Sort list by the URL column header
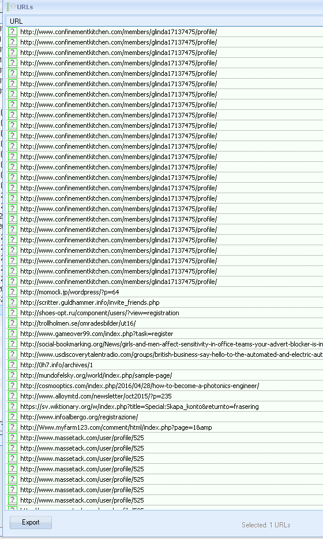This screenshot has width=323, height=539. pos(164,21)
